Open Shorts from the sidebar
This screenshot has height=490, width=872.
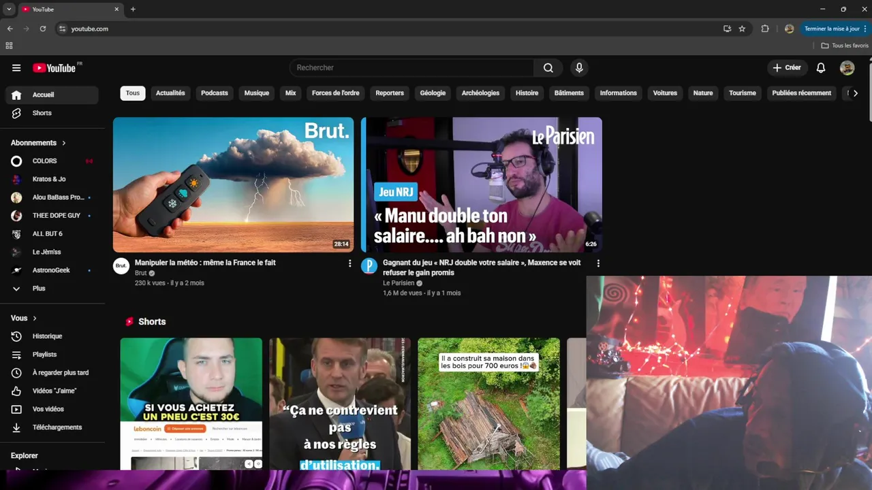(x=52, y=113)
